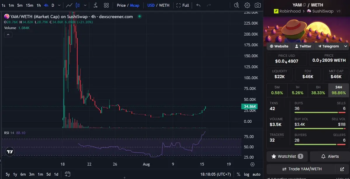
Task: Select the candlestick chart type icon
Action: click(x=78, y=5)
